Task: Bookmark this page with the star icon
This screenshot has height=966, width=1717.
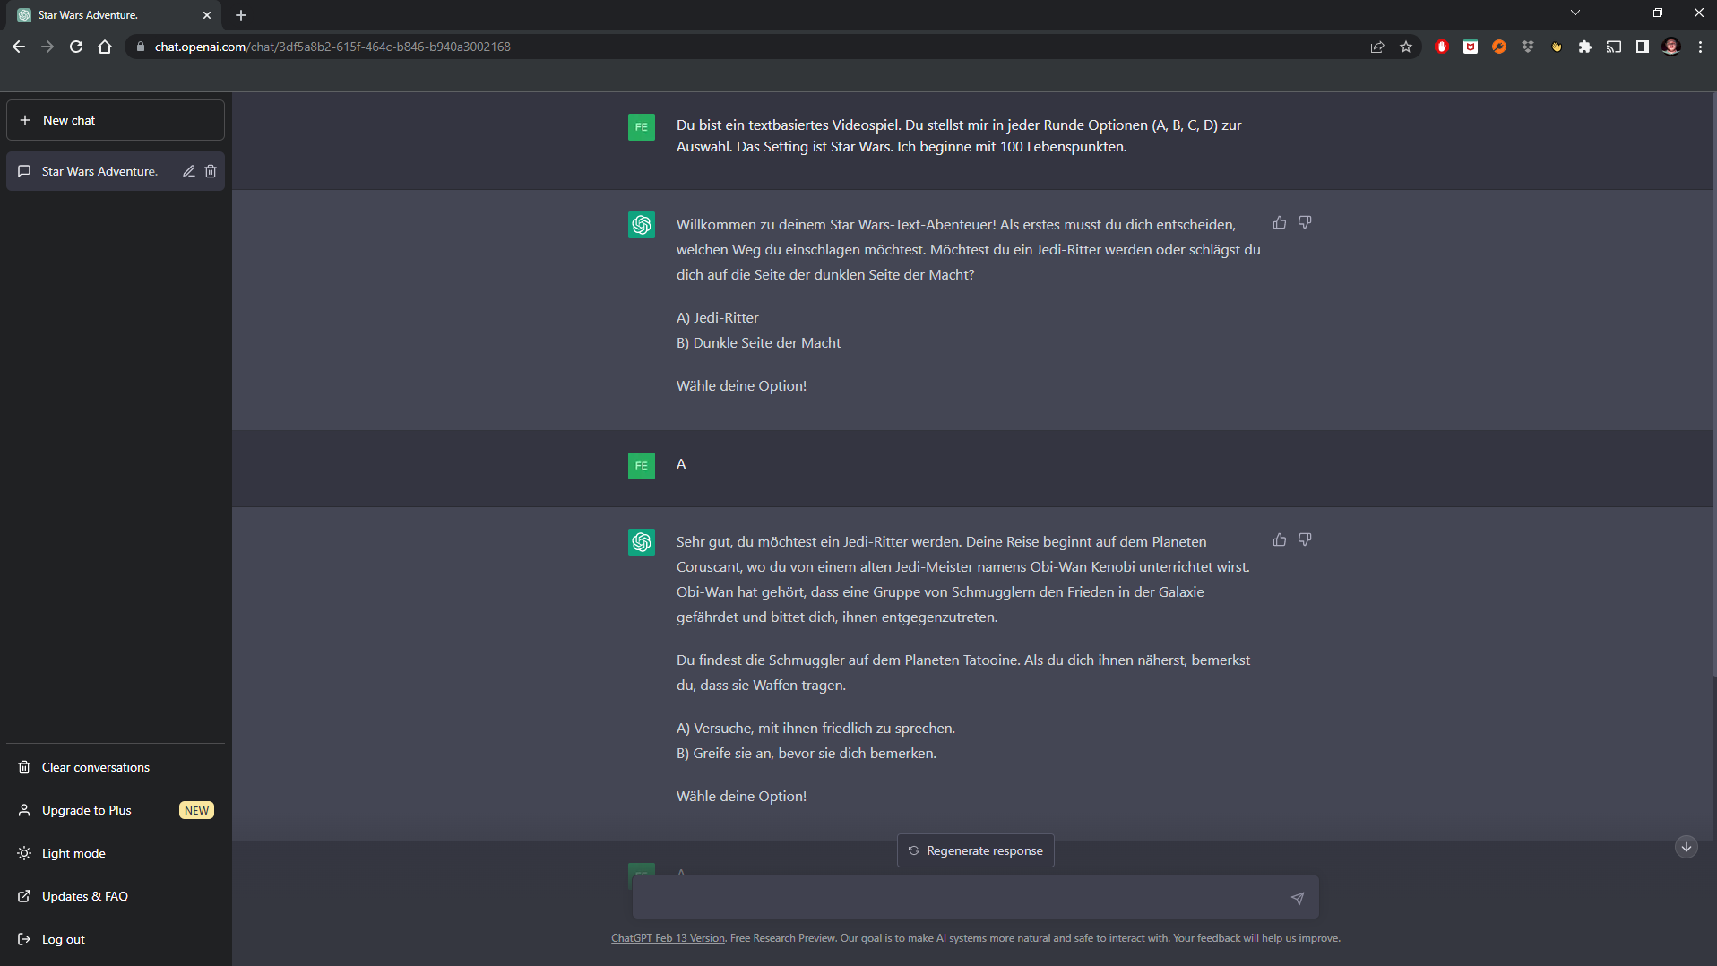Action: (x=1406, y=47)
